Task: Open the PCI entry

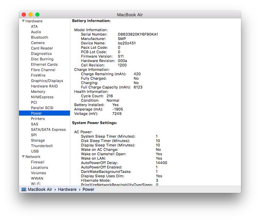Action: point(34,102)
